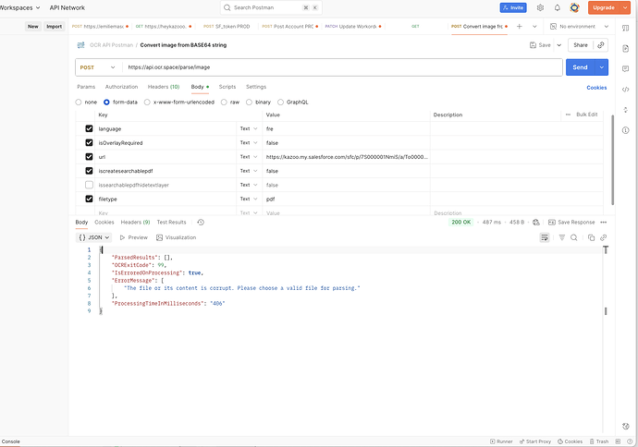Click the Send button
638x447 pixels.
(x=581, y=67)
